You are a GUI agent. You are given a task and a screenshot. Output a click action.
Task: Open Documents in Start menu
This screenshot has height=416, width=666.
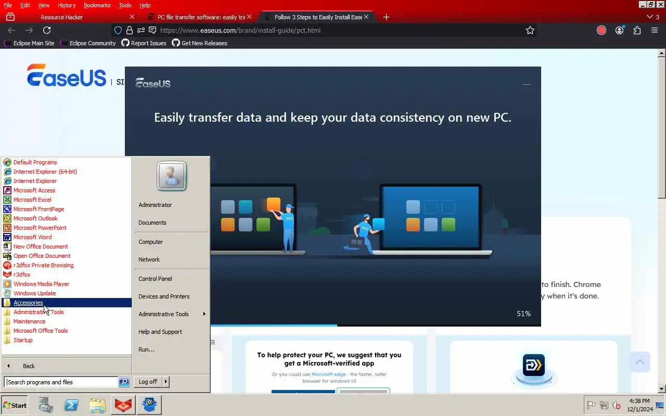point(152,223)
